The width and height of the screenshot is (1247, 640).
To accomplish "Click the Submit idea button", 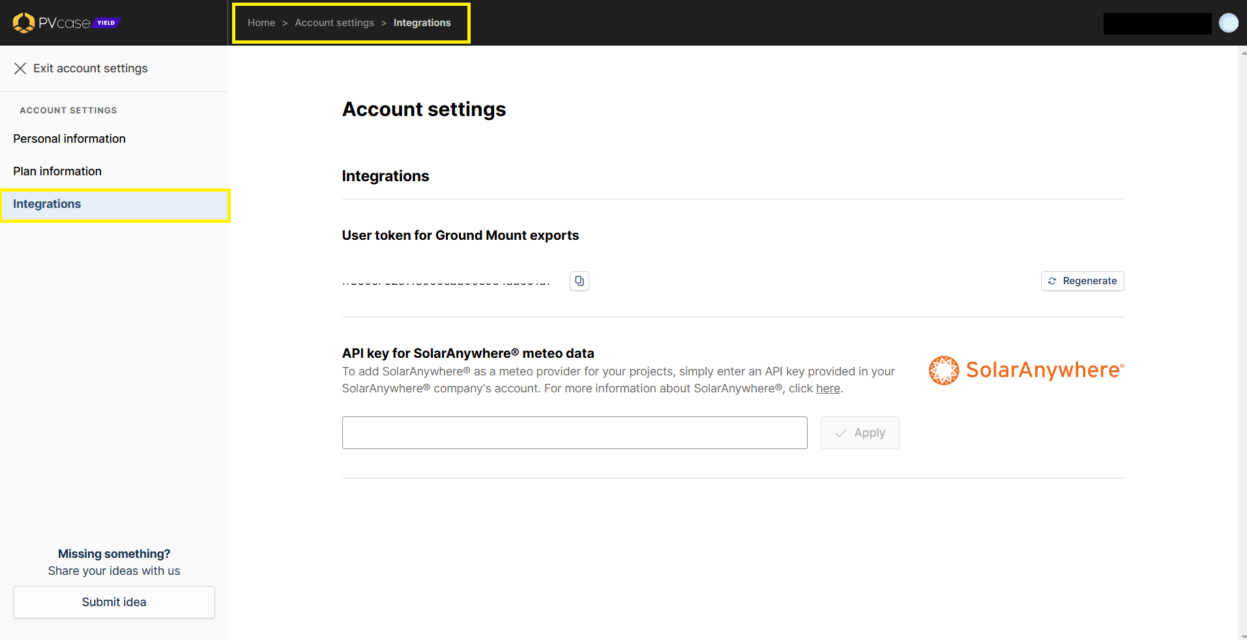I will pyautogui.click(x=114, y=602).
